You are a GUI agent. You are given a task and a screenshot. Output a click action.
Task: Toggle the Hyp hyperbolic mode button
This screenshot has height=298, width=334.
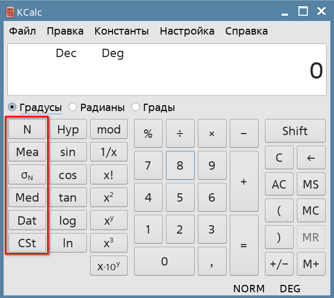pos(68,130)
